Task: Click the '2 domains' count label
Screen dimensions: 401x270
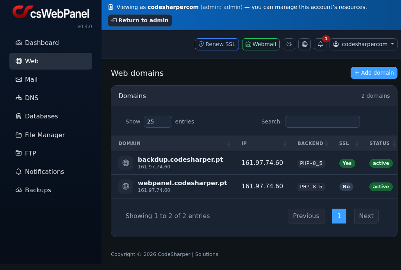Action: click(376, 96)
